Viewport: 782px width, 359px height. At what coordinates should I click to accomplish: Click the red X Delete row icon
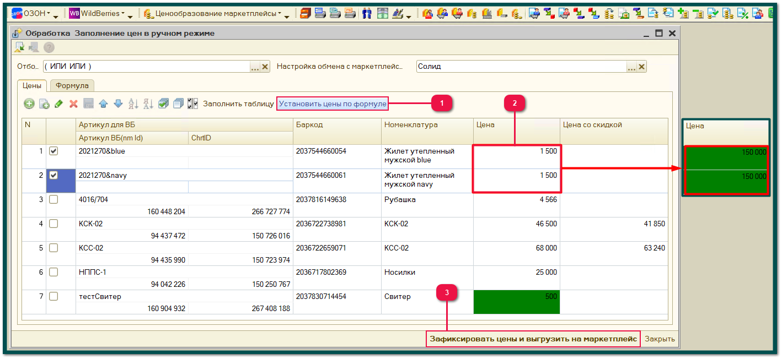[73, 104]
